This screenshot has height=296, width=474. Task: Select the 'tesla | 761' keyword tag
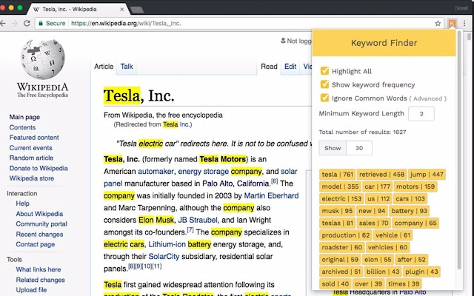click(x=338, y=175)
